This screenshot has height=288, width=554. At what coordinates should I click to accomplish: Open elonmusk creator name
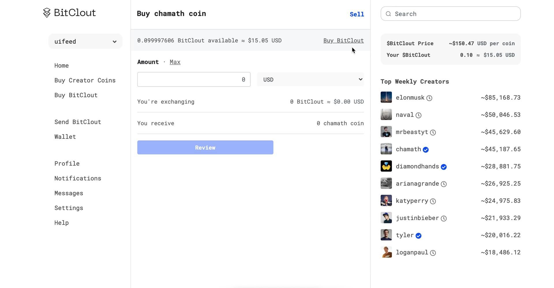coord(410,98)
